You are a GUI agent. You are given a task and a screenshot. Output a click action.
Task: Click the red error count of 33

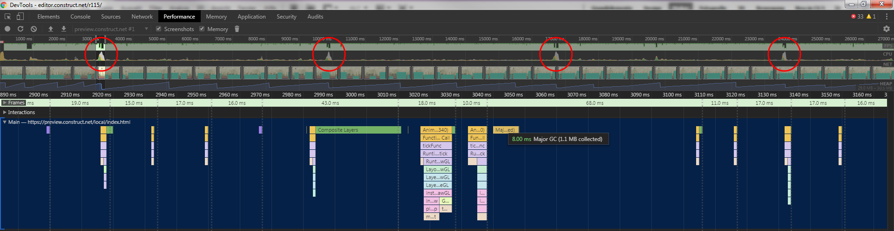[857, 17]
